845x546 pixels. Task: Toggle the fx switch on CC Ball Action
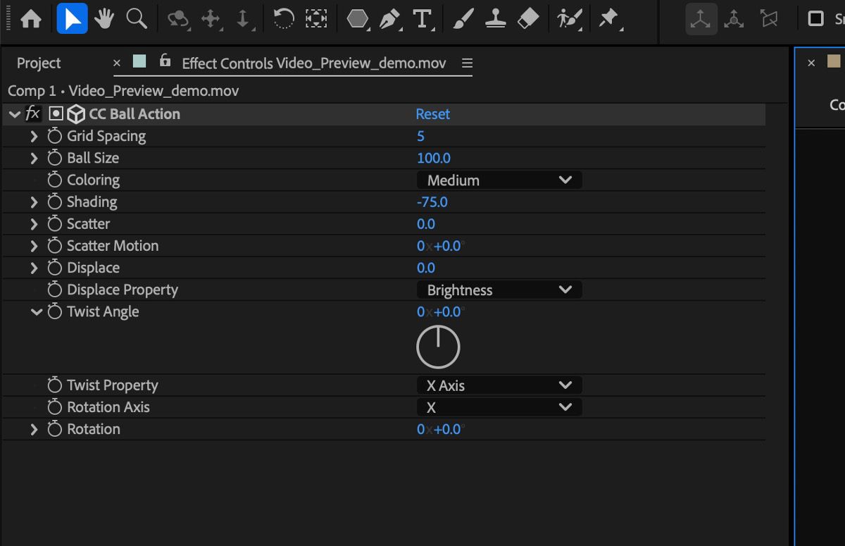32,113
